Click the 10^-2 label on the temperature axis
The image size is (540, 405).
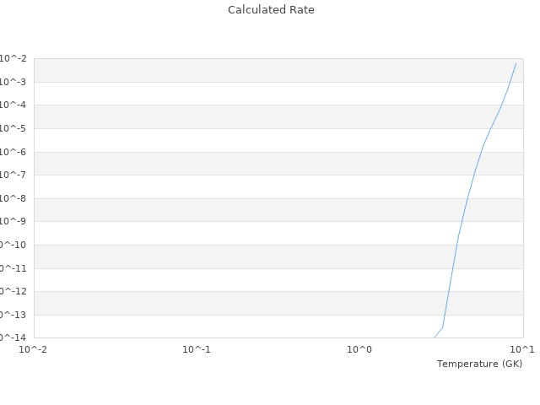[34, 349]
